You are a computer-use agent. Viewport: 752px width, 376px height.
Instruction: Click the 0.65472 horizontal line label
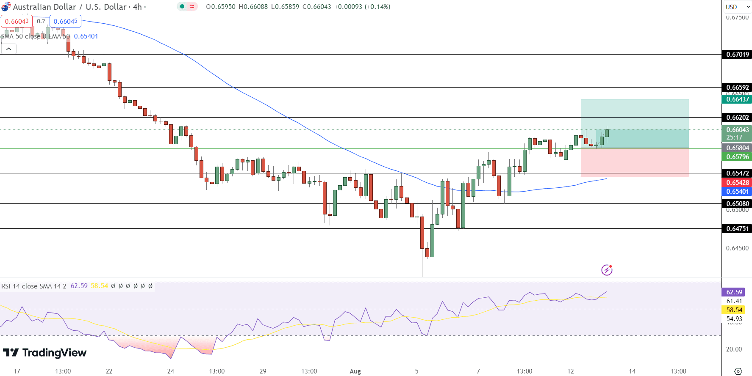[737, 173]
